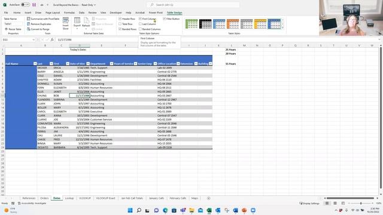This screenshot has height=215, width=383.
Task: Click Summarize with PivotTable
Action: pos(43,19)
